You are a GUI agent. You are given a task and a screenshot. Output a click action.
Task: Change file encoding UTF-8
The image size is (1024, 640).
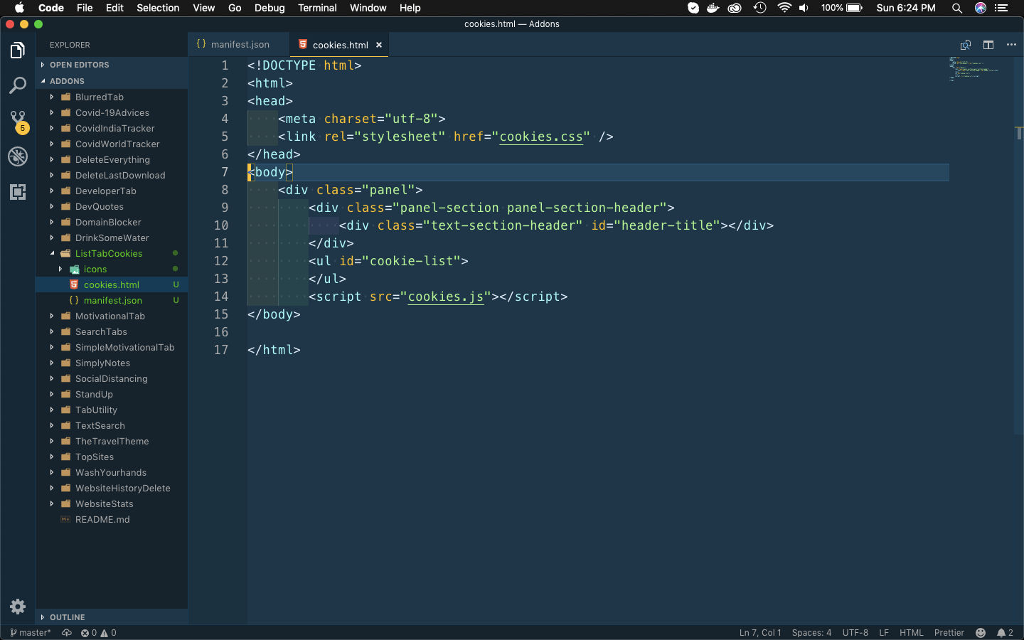855,633
